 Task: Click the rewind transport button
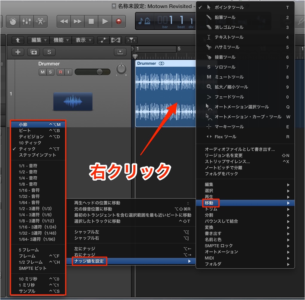64,22
